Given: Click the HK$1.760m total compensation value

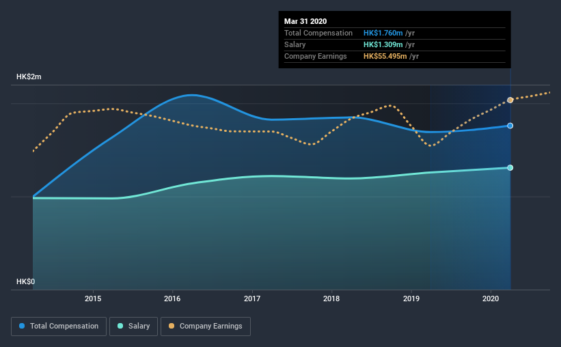Looking at the screenshot, I should [383, 33].
